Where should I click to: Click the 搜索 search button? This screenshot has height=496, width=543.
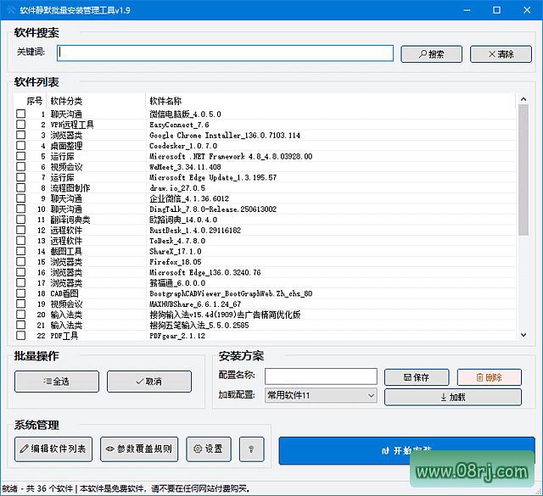coord(430,53)
